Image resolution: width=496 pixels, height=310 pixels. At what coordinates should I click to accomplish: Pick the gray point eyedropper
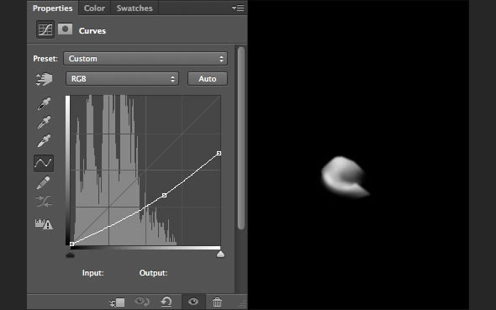44,123
